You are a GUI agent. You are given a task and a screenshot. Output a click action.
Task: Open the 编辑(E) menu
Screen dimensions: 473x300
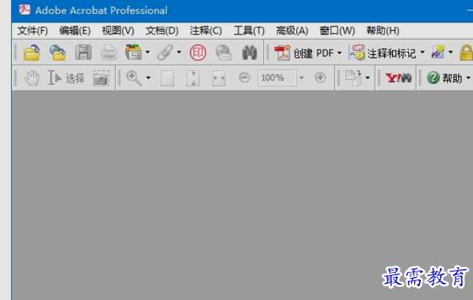(75, 31)
